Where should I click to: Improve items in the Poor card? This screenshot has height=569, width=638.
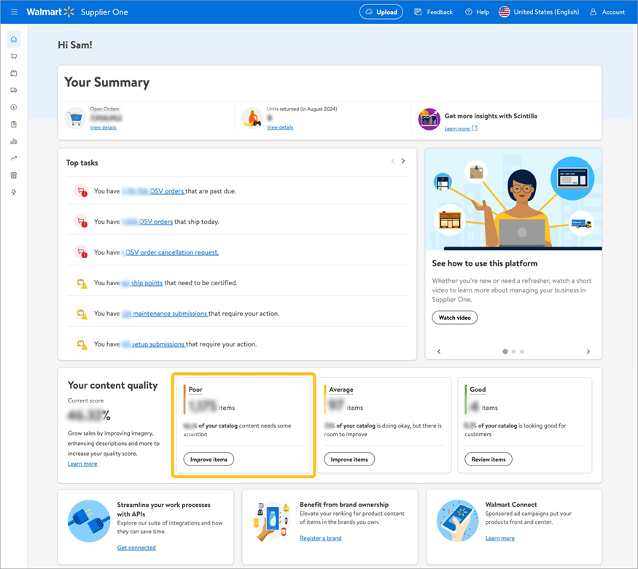[209, 459]
